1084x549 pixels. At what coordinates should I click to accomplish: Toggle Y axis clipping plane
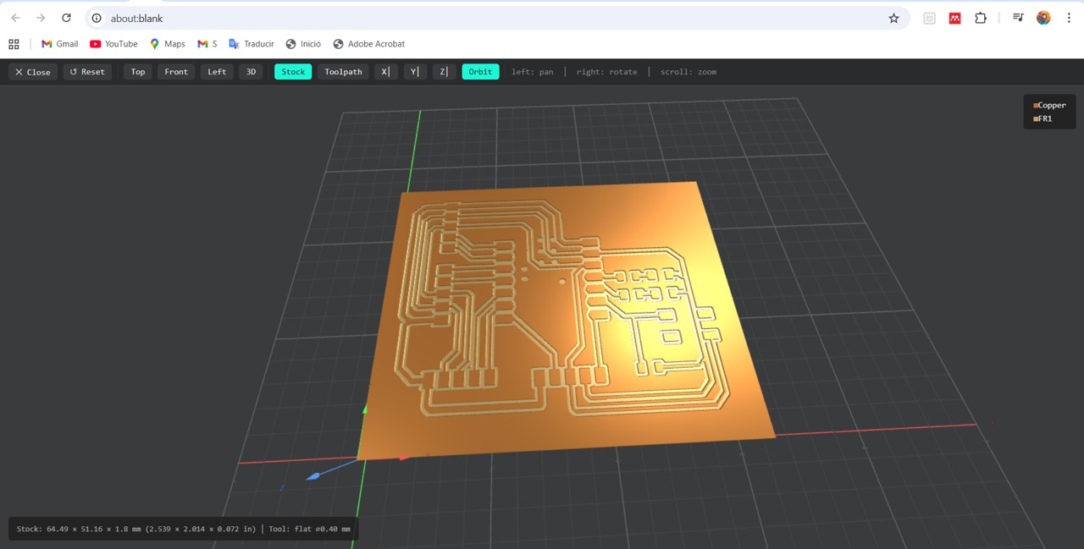point(415,72)
